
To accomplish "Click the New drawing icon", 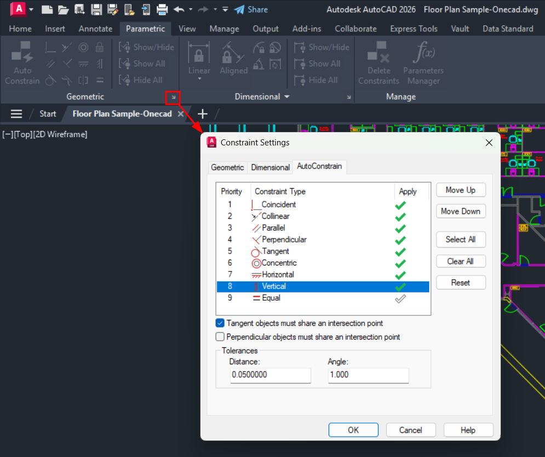I will click(x=47, y=10).
